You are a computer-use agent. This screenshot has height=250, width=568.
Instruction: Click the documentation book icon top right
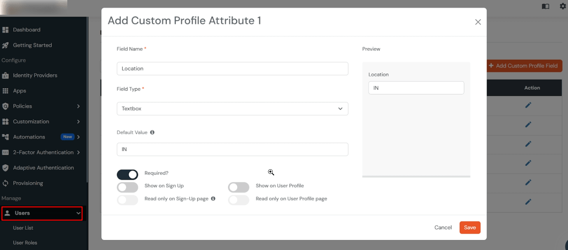coord(545,6)
